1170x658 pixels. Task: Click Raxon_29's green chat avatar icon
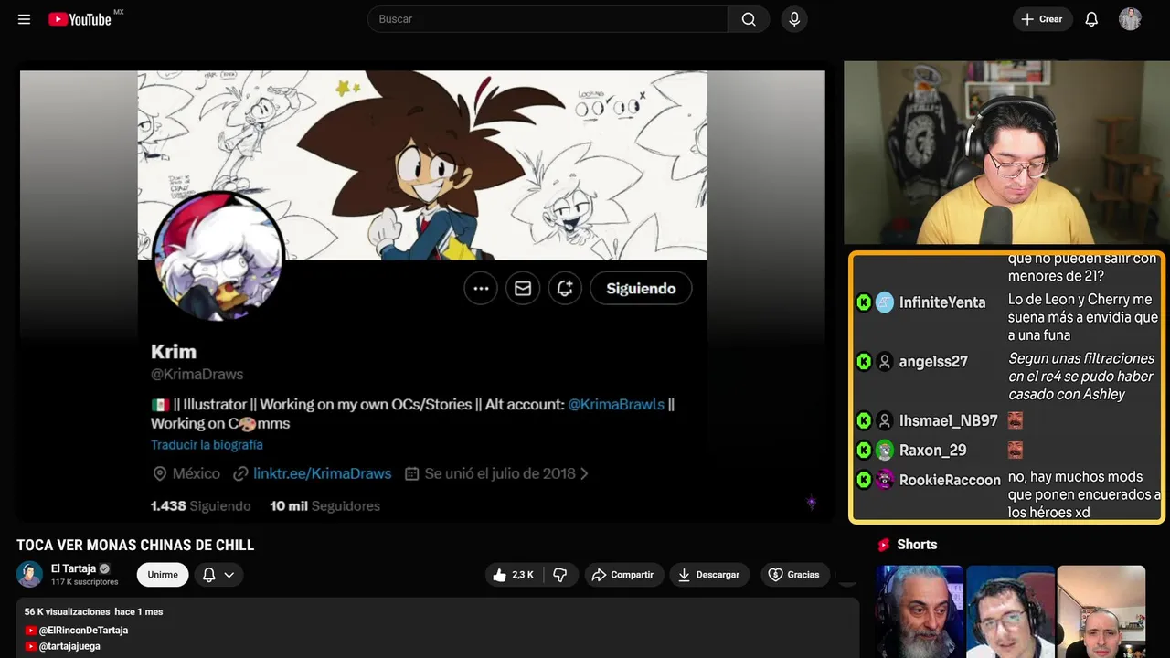(884, 451)
